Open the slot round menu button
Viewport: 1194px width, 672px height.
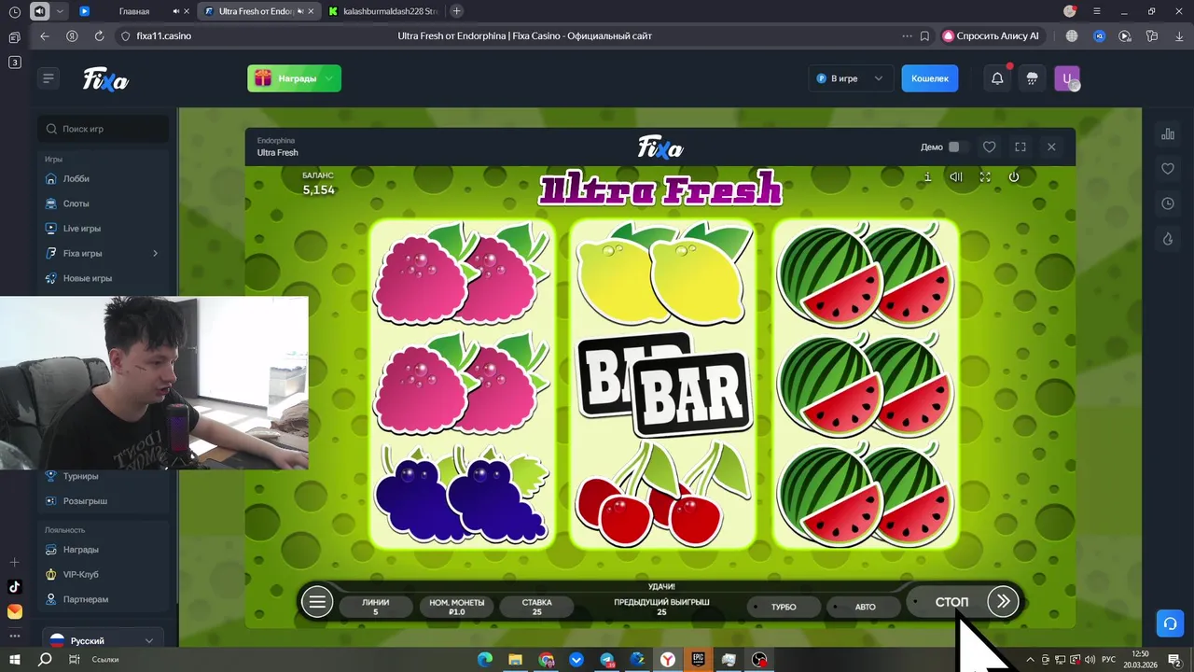(317, 602)
